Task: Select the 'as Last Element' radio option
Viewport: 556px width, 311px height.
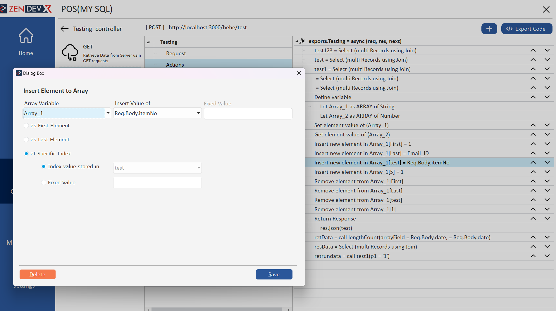Action: 26,140
